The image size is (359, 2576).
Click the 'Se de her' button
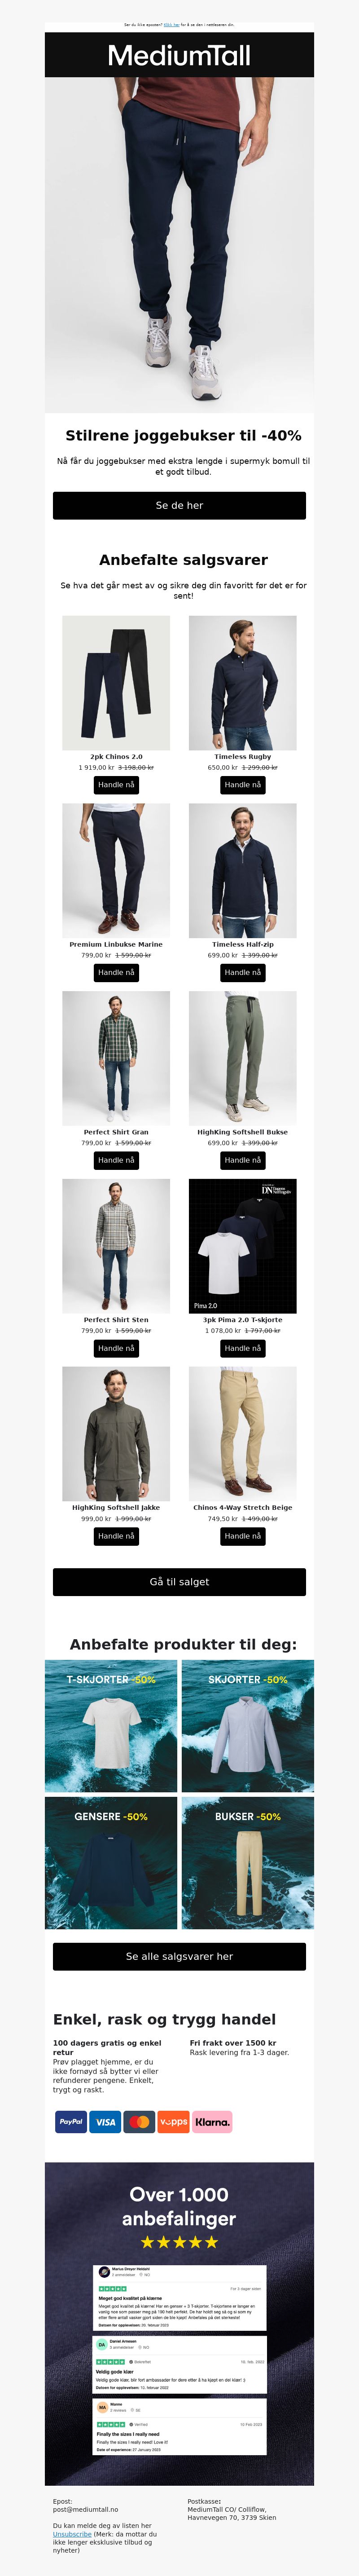[179, 505]
